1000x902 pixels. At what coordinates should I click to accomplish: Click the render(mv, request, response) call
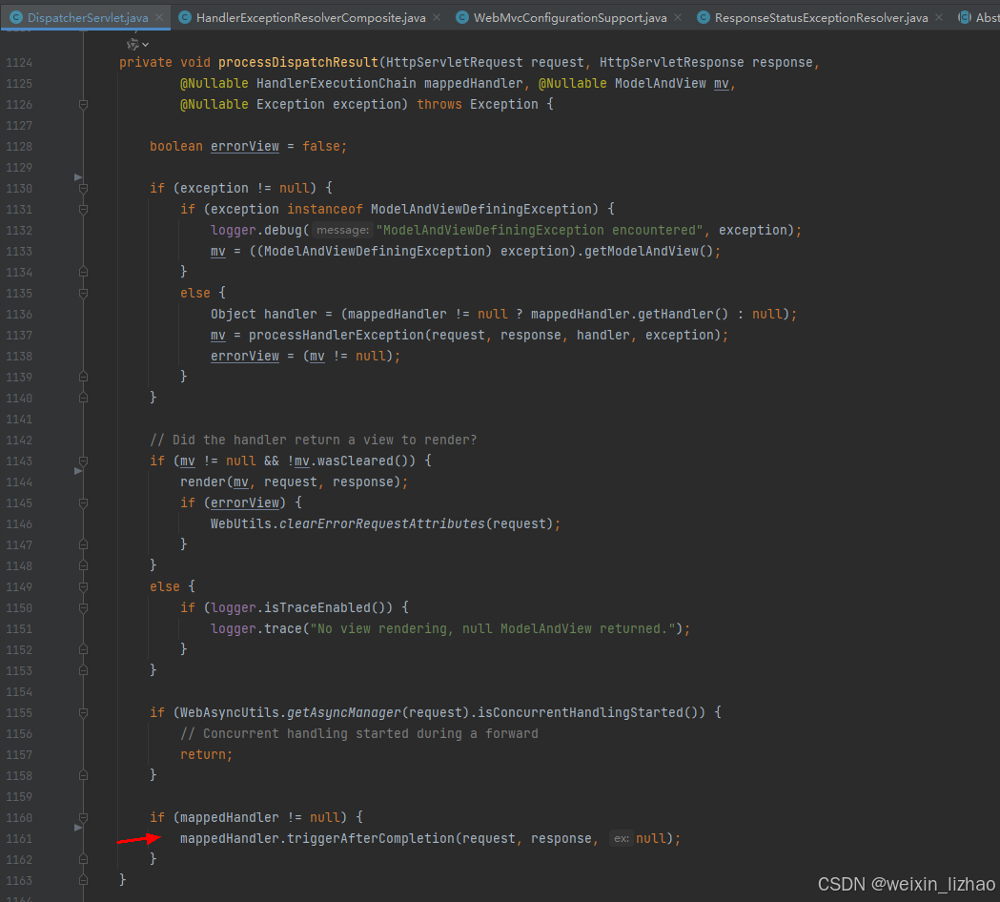(290, 482)
